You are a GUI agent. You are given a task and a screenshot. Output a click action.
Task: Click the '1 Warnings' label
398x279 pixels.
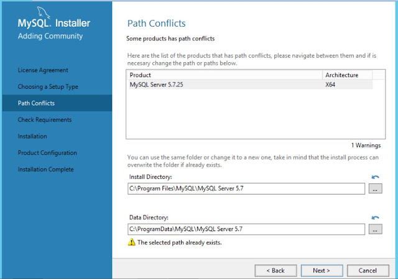click(366, 145)
